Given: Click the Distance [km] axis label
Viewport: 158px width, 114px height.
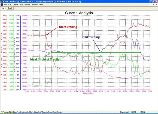Looking at the screenshot, I should [88, 93].
